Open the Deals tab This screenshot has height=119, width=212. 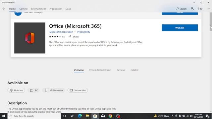click(68, 9)
